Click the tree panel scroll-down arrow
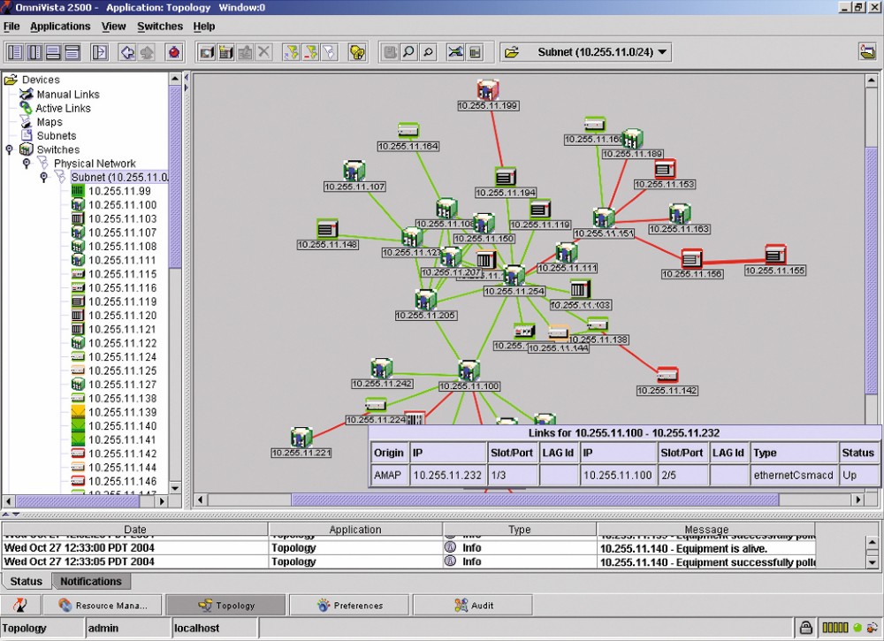Image resolution: width=884 pixels, height=641 pixels. click(175, 488)
